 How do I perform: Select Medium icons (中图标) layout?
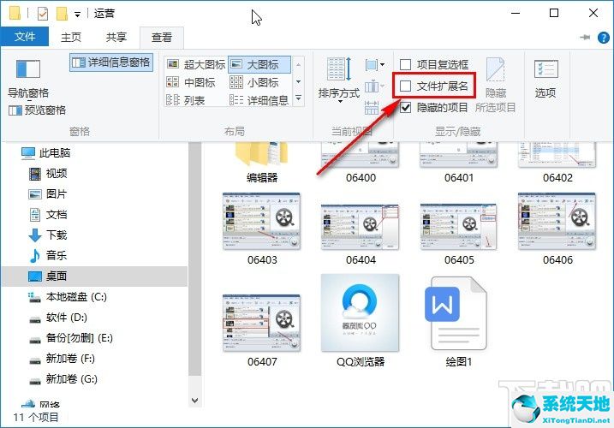pos(191,83)
